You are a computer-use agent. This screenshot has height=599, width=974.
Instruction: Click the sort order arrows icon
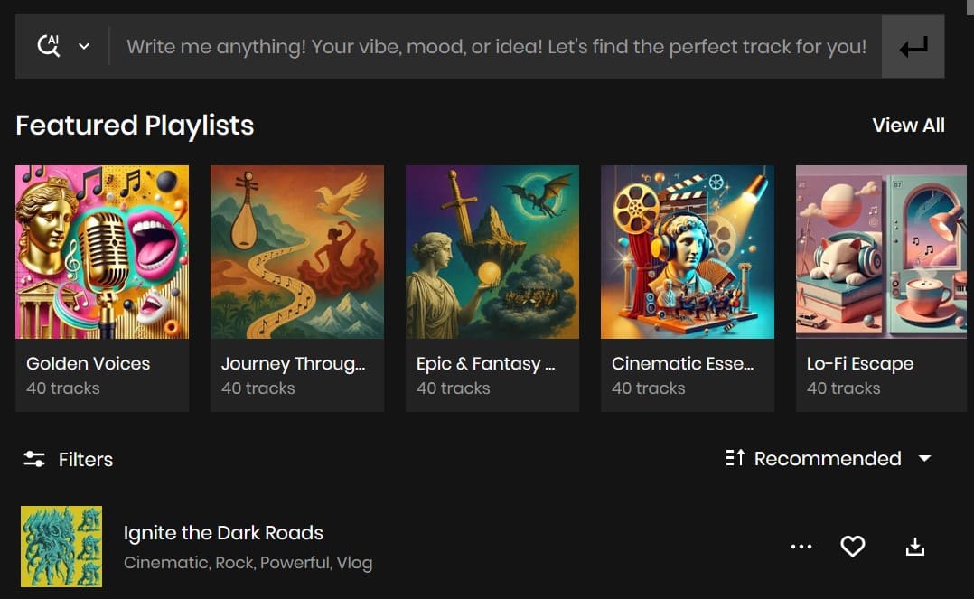pyautogui.click(x=735, y=458)
